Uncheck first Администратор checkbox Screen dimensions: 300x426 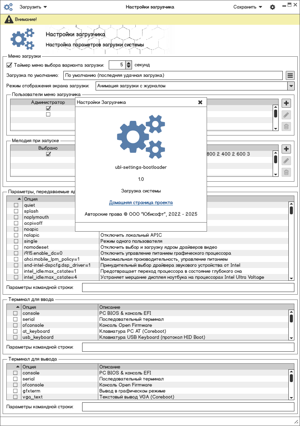pyautogui.click(x=48, y=108)
